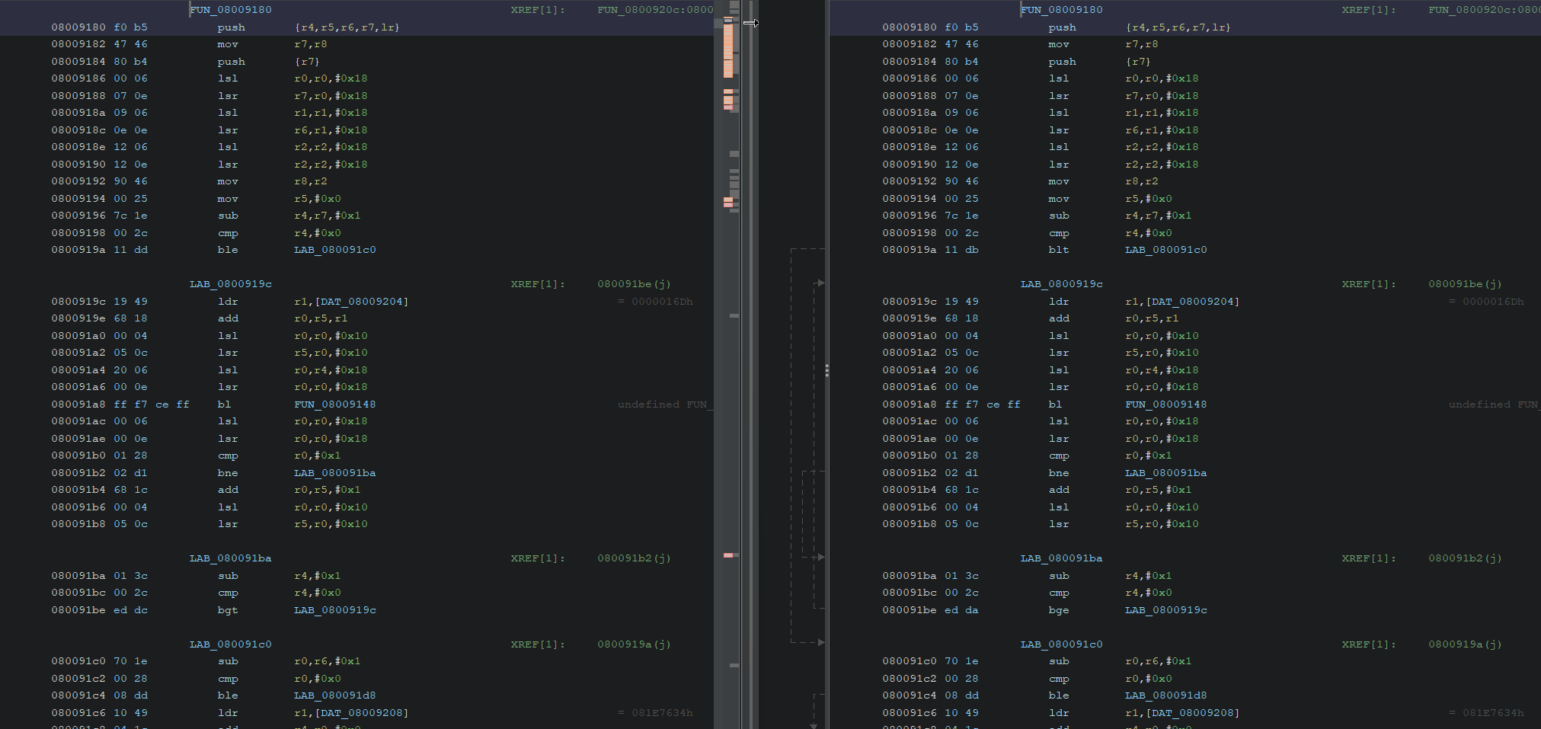Follow XREF FUN_0800920c in left listing
This screenshot has height=729, width=1541.
click(655, 10)
